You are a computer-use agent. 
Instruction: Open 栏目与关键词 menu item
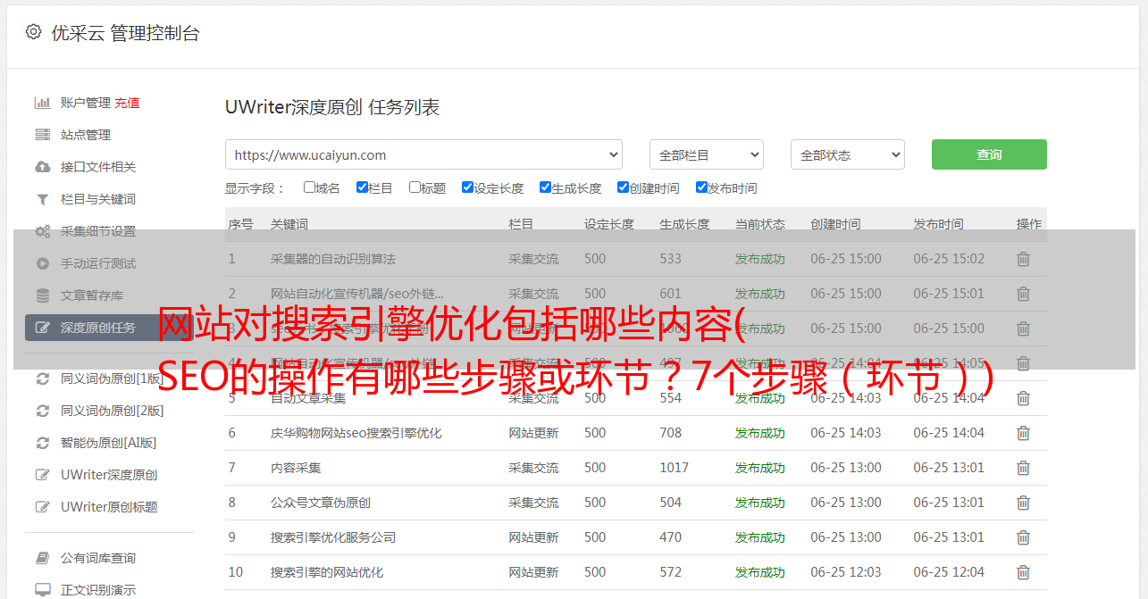[x=98, y=199]
